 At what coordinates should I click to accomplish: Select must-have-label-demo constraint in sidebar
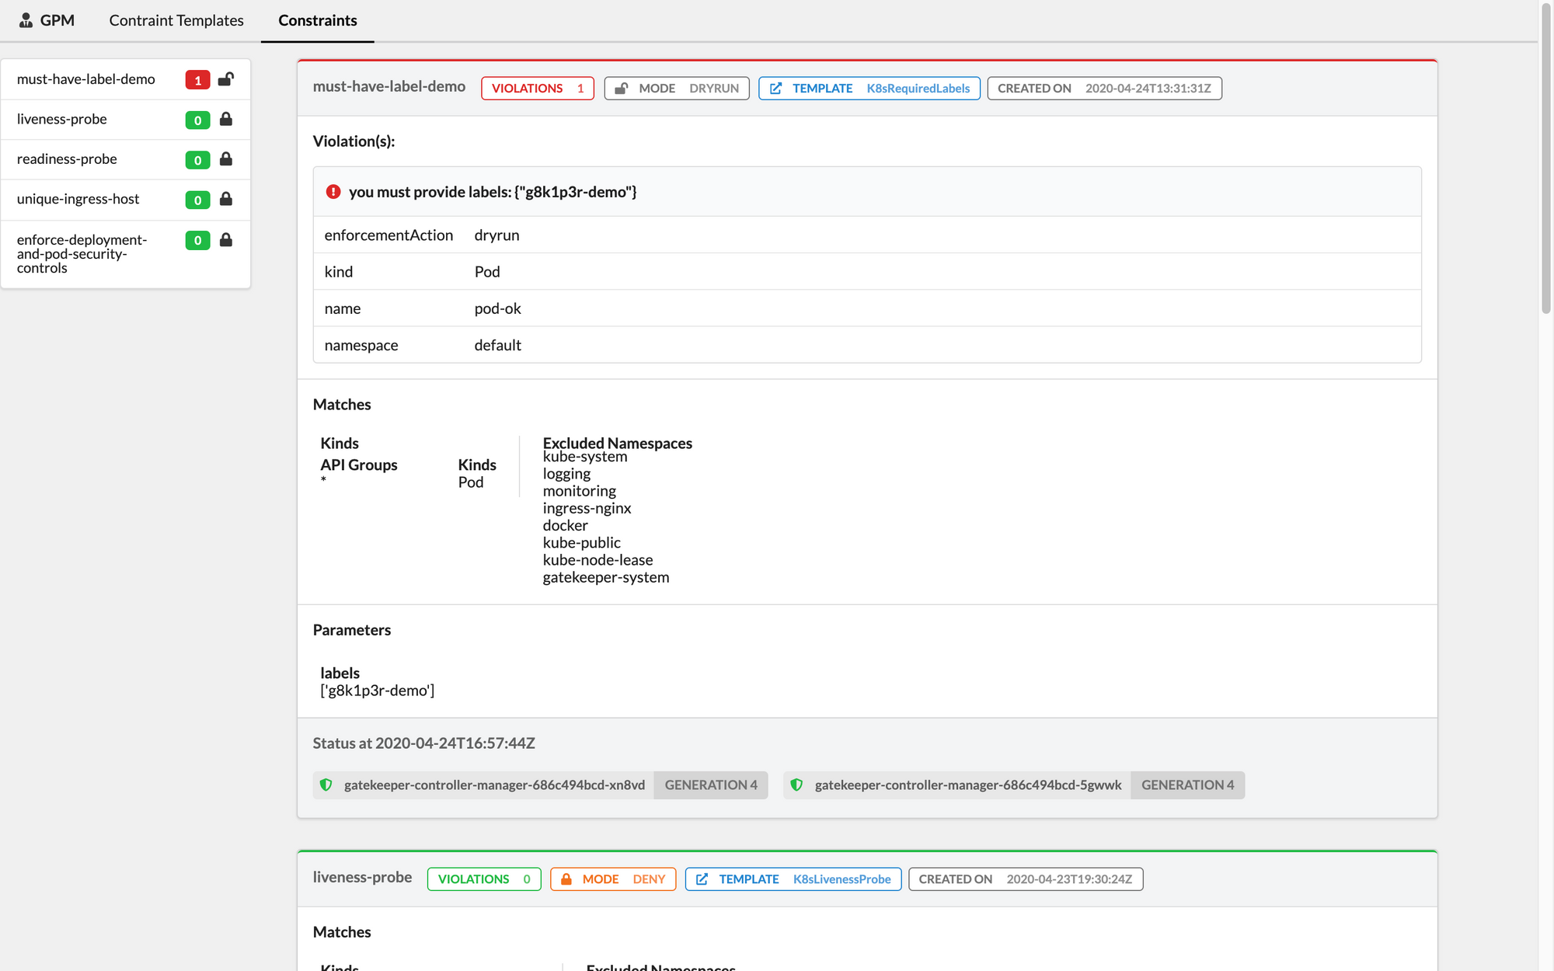point(86,79)
